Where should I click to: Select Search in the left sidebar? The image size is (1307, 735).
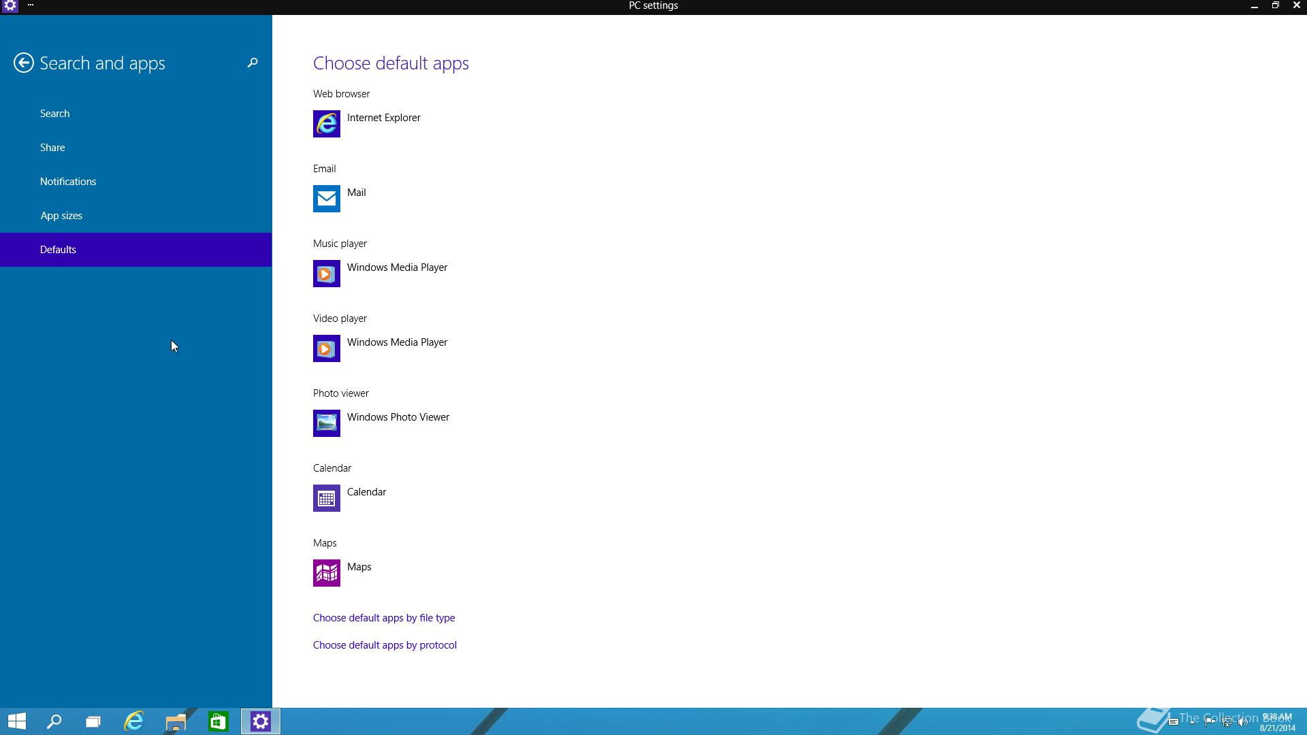pyautogui.click(x=136, y=114)
